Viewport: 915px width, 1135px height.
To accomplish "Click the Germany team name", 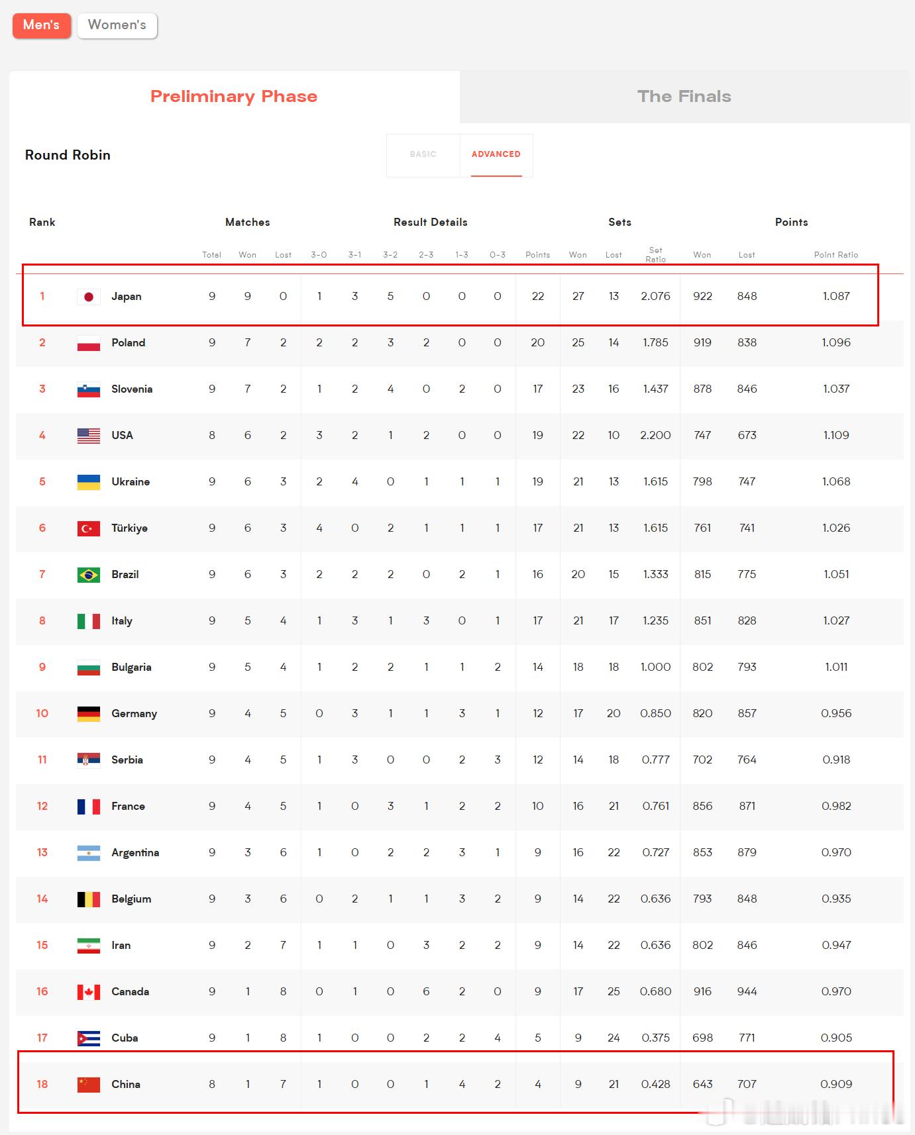I will (x=134, y=714).
